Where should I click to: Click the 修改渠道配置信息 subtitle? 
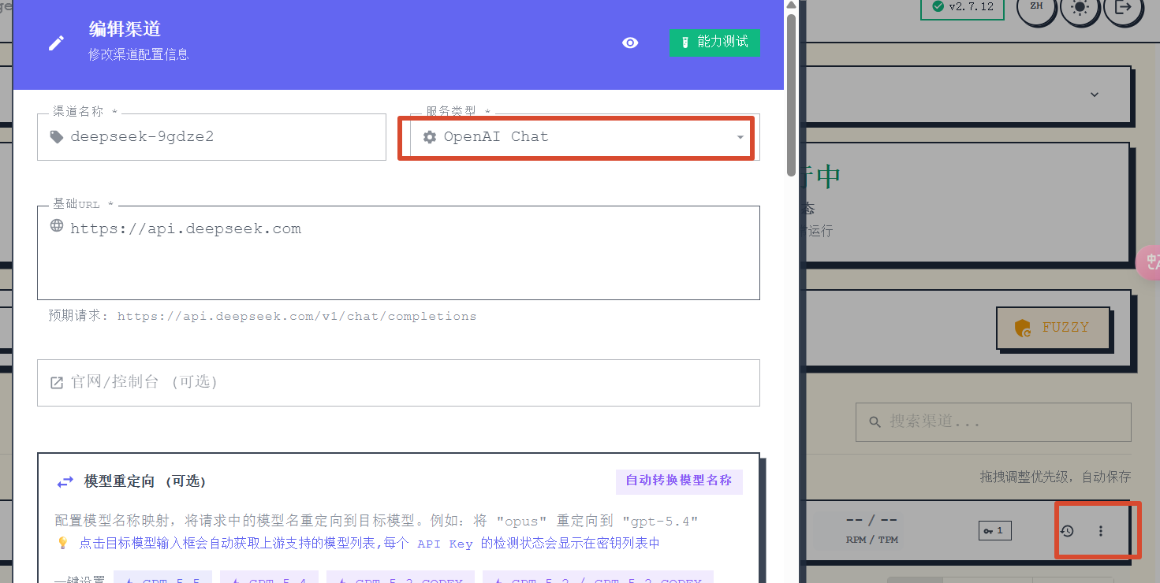pos(139,55)
